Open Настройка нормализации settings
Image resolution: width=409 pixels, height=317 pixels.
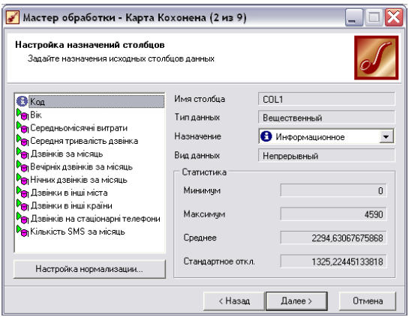(x=89, y=269)
